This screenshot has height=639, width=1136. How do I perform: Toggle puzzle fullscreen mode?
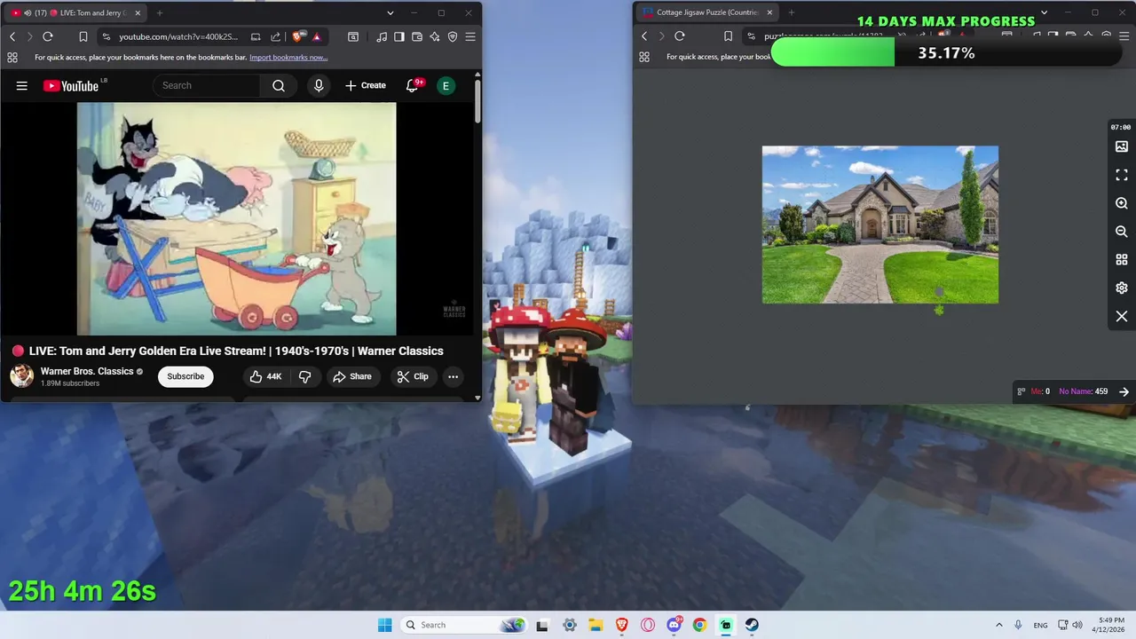point(1122,175)
